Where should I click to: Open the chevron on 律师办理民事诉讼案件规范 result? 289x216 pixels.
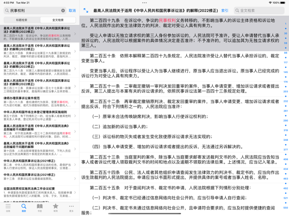click(x=75, y=102)
